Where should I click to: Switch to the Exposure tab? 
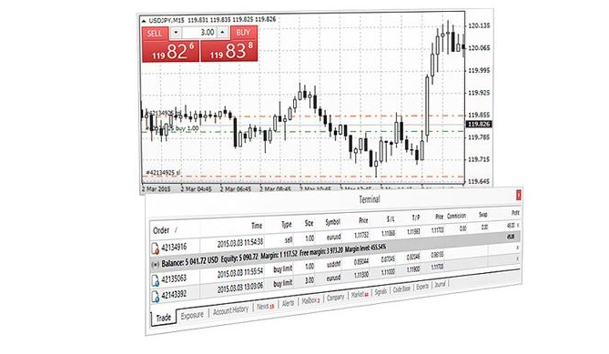192,316
